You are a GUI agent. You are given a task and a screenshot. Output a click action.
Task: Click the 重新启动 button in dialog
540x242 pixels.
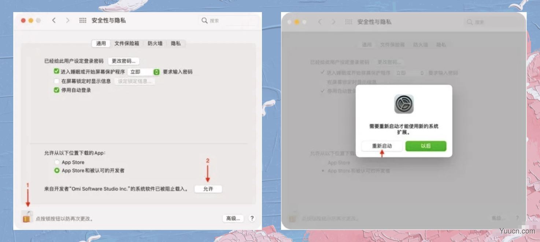[x=382, y=145]
